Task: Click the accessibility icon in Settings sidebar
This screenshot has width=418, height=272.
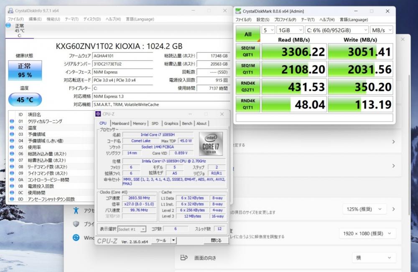Action: pos(76,210)
